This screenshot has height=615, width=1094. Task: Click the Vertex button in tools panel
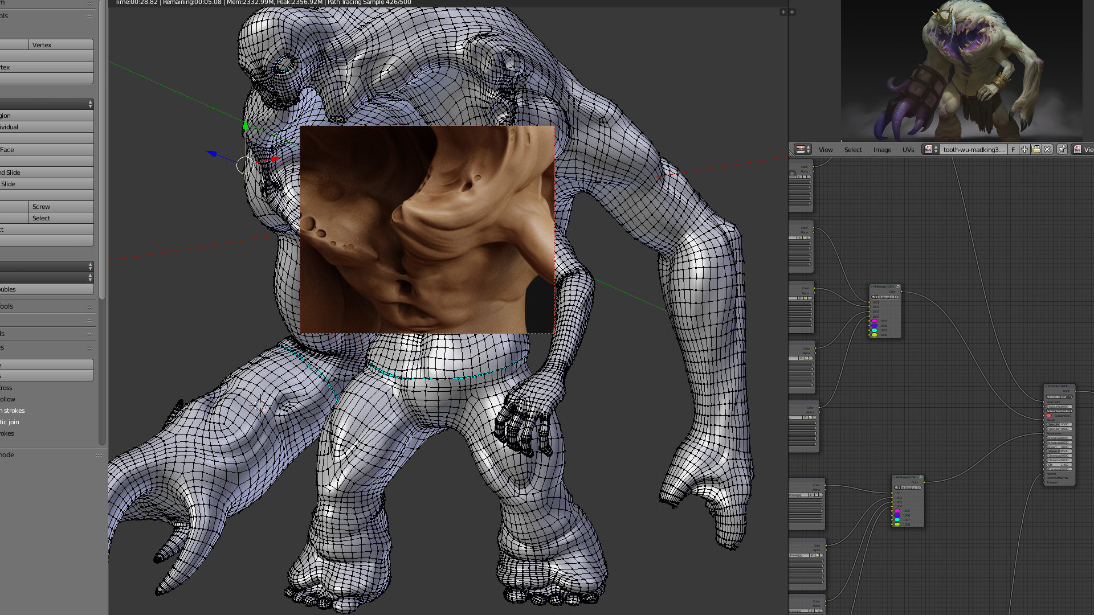[61, 44]
